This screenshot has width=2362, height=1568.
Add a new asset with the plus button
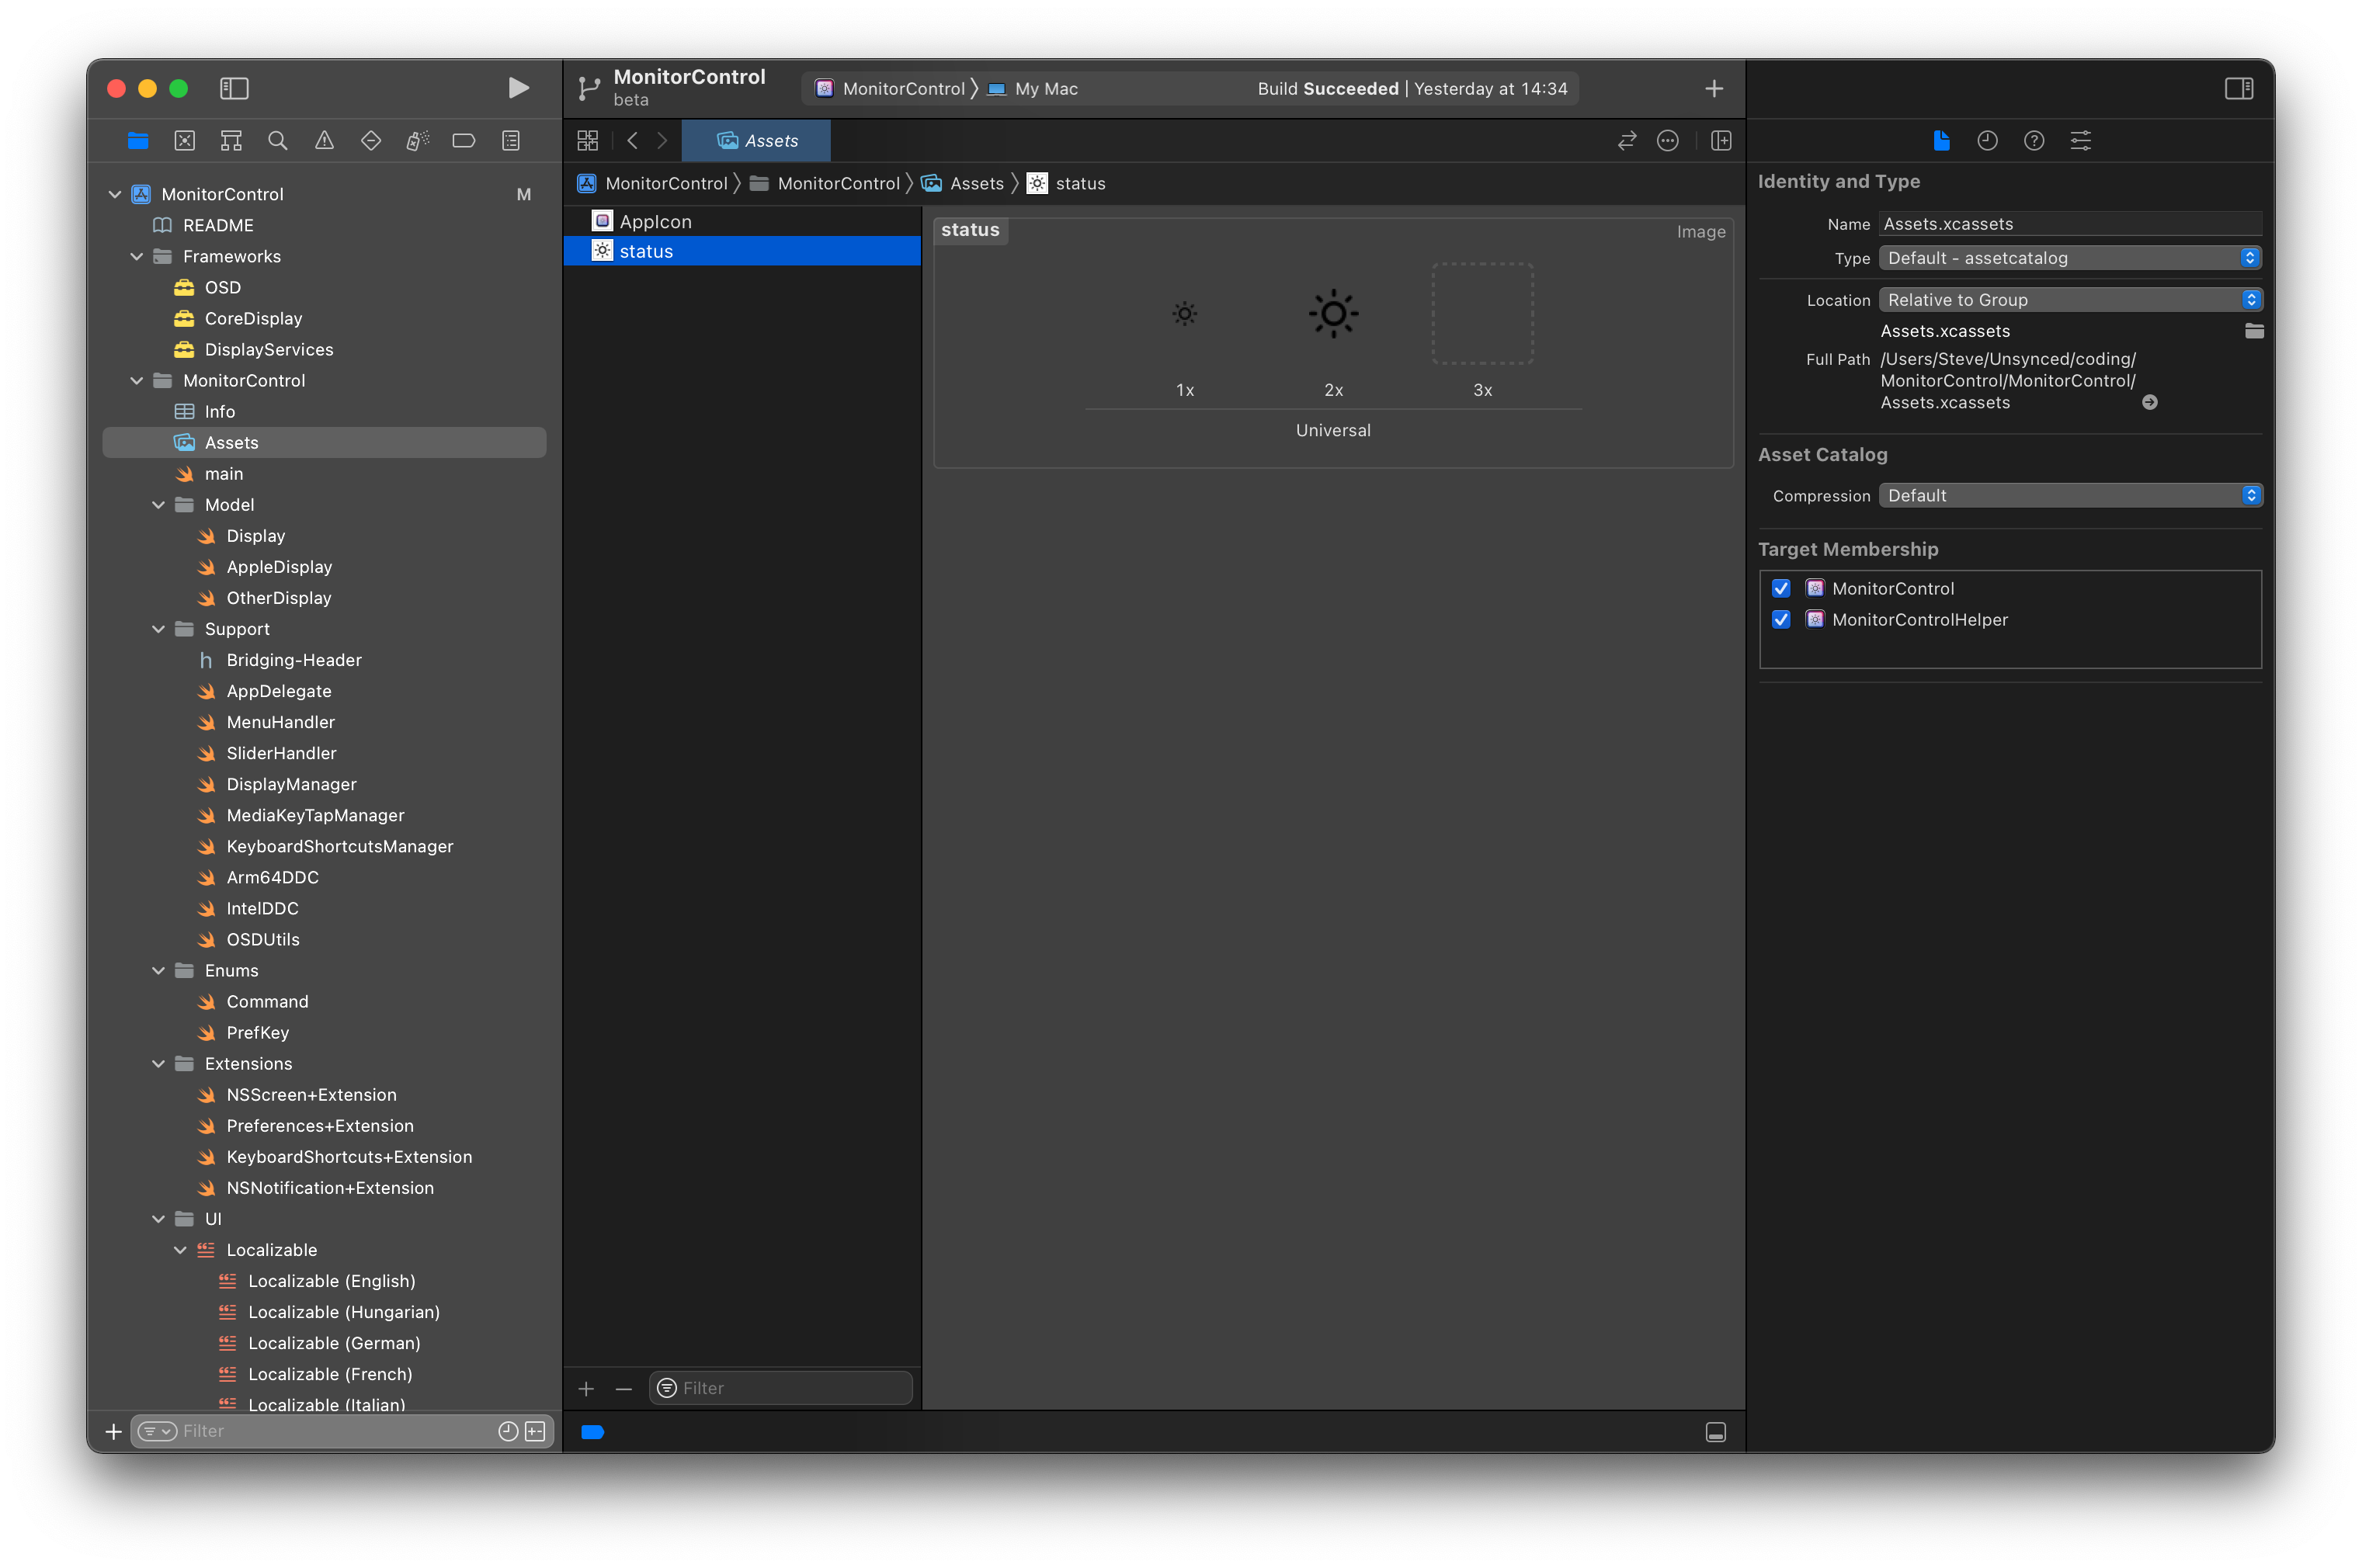pyautogui.click(x=586, y=1388)
